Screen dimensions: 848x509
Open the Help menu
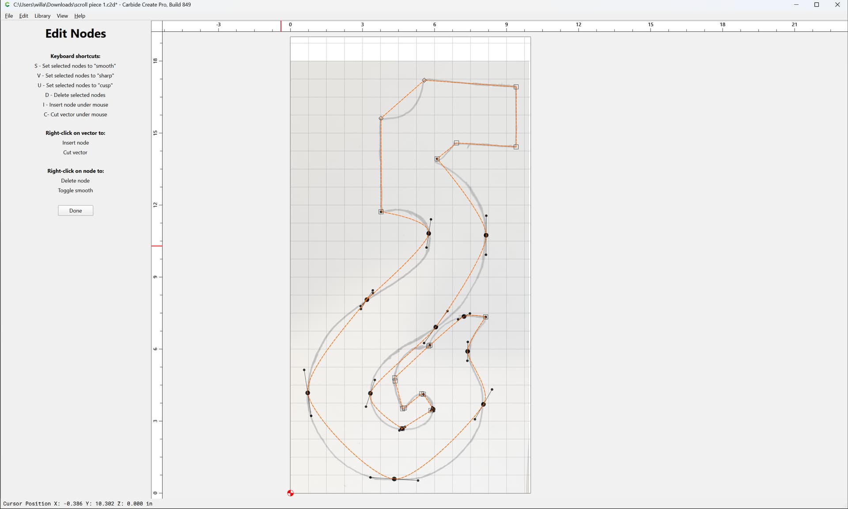click(79, 16)
